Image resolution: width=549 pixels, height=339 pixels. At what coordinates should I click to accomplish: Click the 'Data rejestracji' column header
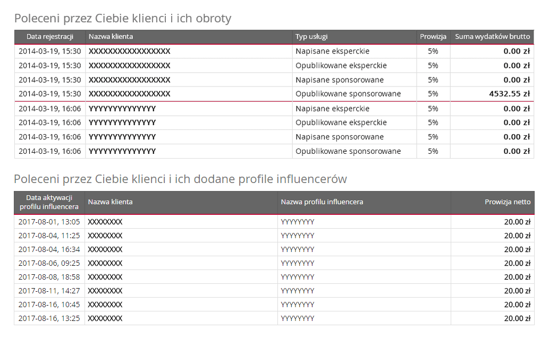tap(50, 37)
